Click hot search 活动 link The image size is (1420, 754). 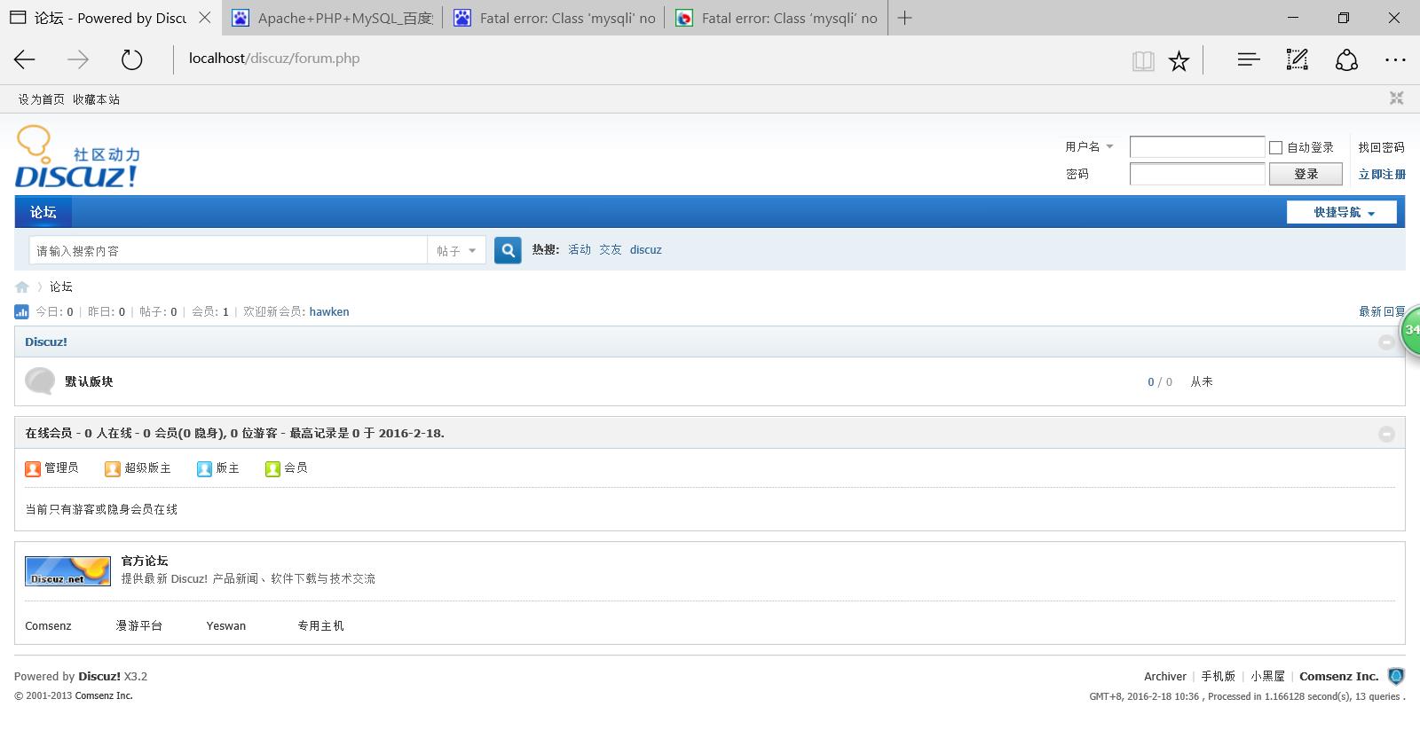[x=580, y=249]
